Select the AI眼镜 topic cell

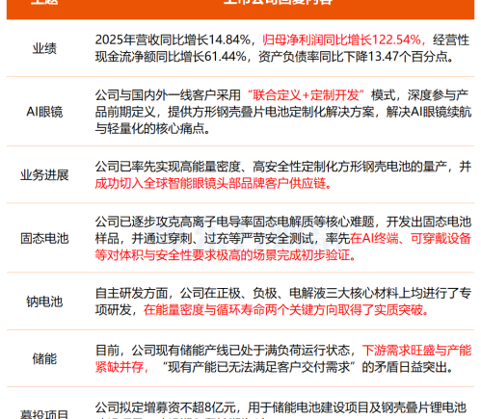[44, 112]
